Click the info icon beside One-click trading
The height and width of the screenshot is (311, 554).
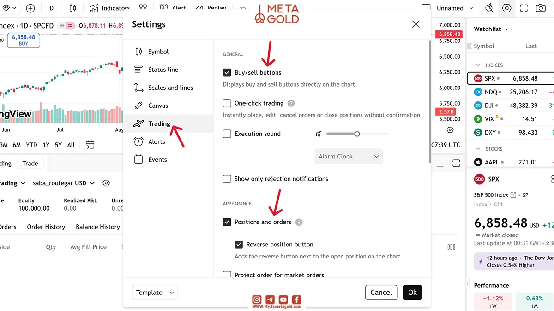coord(291,103)
